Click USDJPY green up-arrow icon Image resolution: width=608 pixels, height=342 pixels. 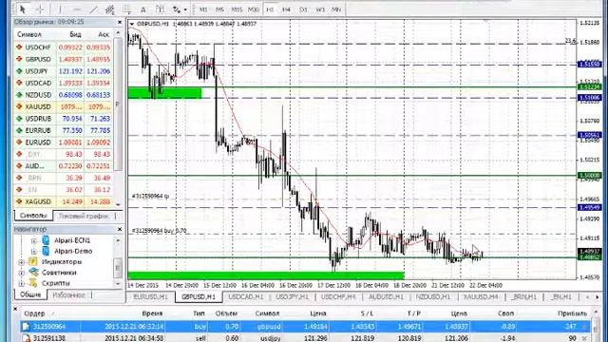[x=19, y=71]
